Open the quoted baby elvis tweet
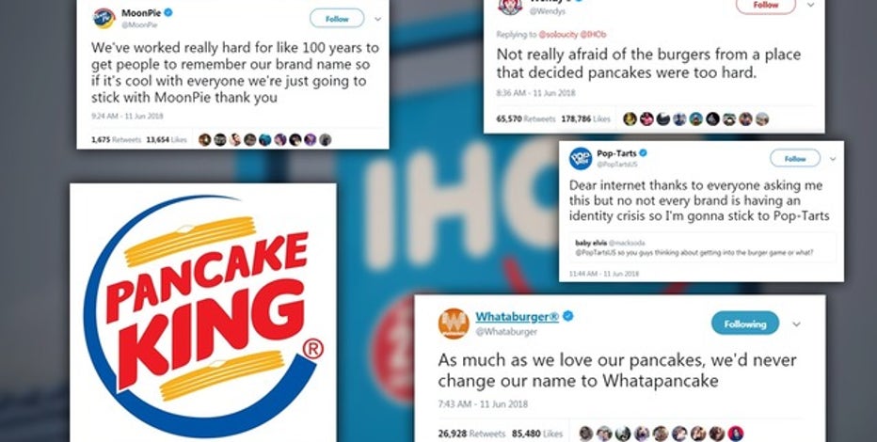This screenshot has height=442, width=877. (700, 247)
